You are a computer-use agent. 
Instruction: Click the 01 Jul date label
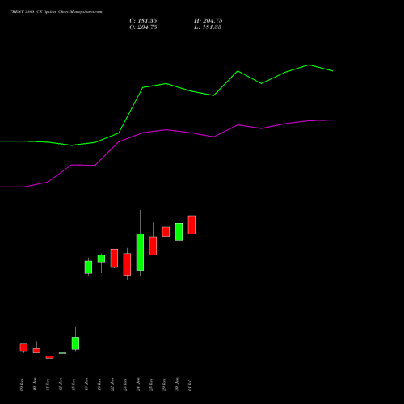point(190,385)
